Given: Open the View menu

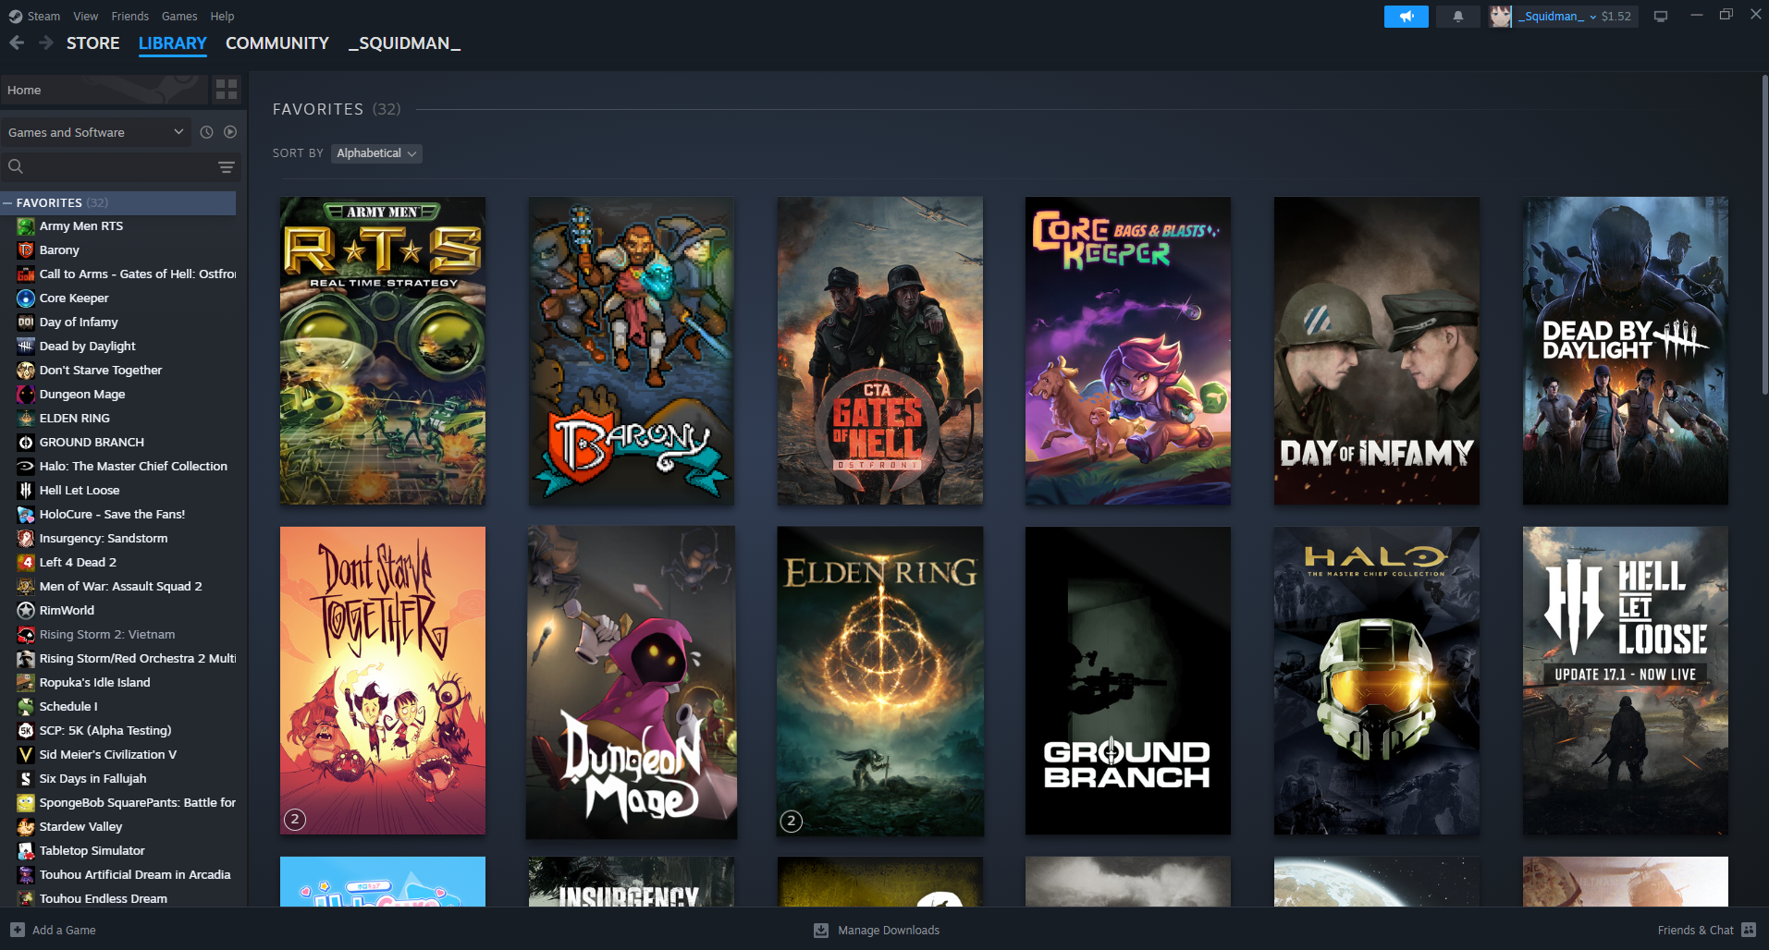Looking at the screenshot, I should click(86, 17).
